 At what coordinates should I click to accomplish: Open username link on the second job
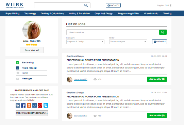81,116
